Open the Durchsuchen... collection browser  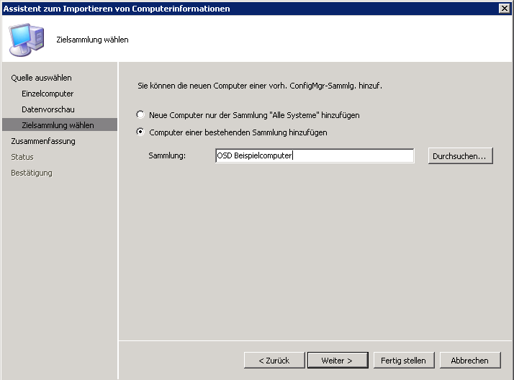click(460, 156)
